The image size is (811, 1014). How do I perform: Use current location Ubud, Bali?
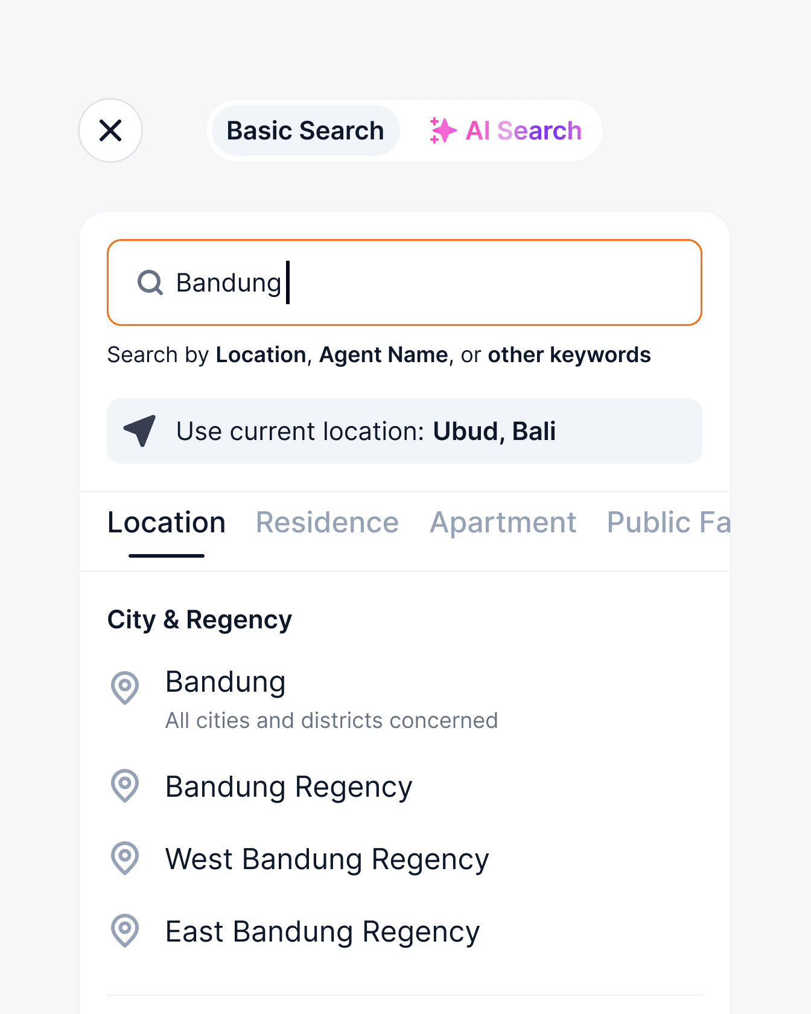click(404, 431)
